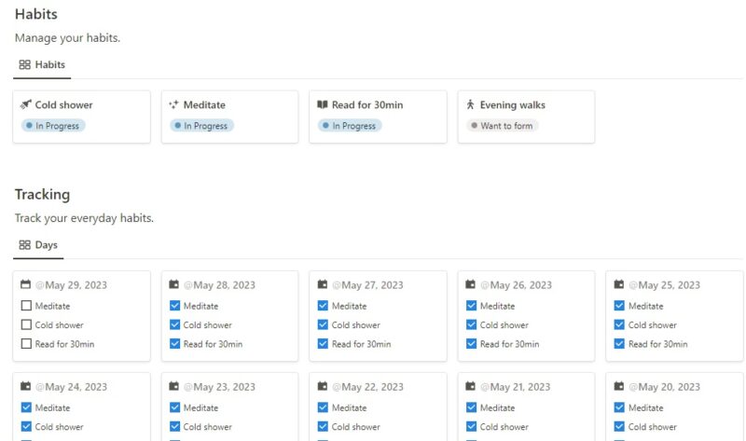Uncheck Cold shower on May 27, 2023
This screenshot has width=746, height=441.
(x=323, y=324)
